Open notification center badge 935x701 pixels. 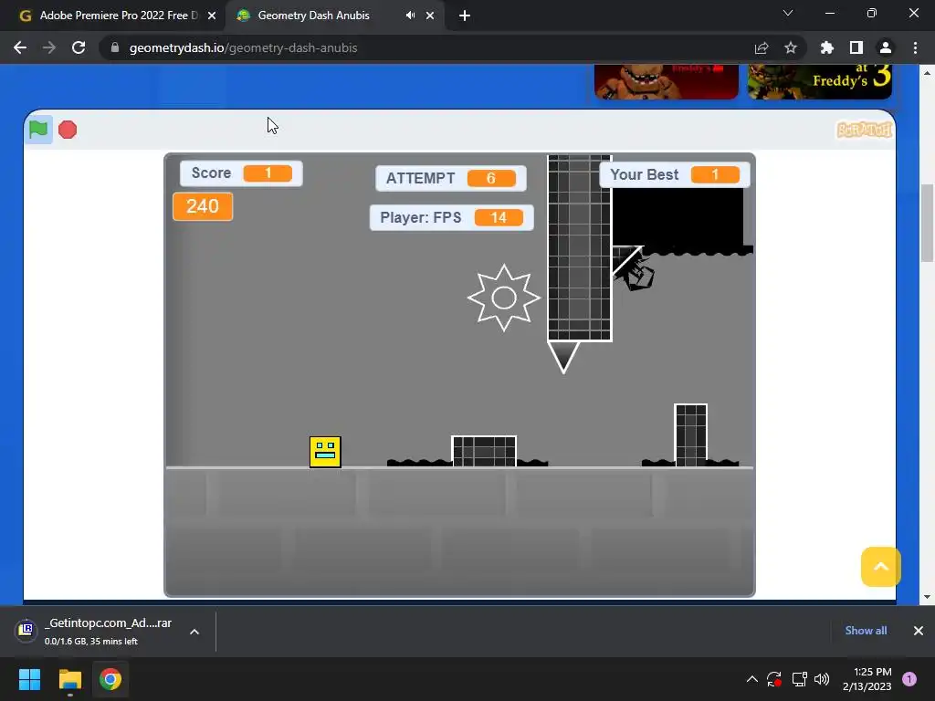(x=909, y=679)
